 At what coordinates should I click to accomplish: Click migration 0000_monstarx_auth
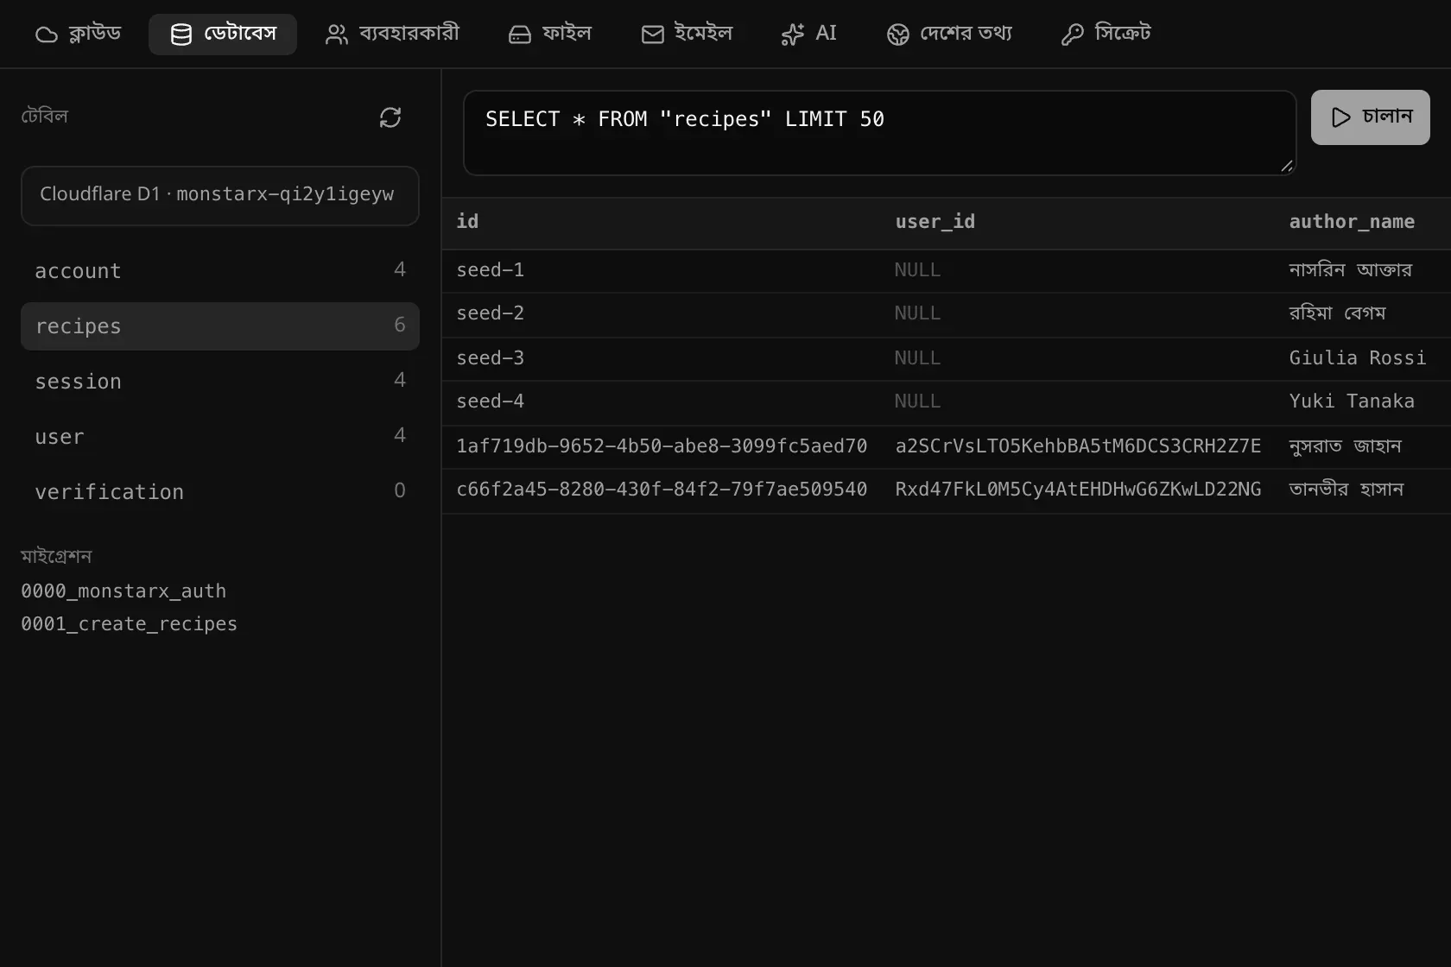(x=124, y=591)
